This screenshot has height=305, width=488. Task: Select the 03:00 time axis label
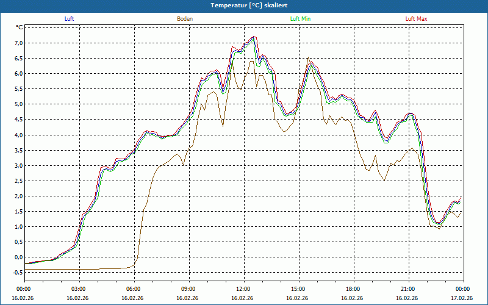pos(79,289)
